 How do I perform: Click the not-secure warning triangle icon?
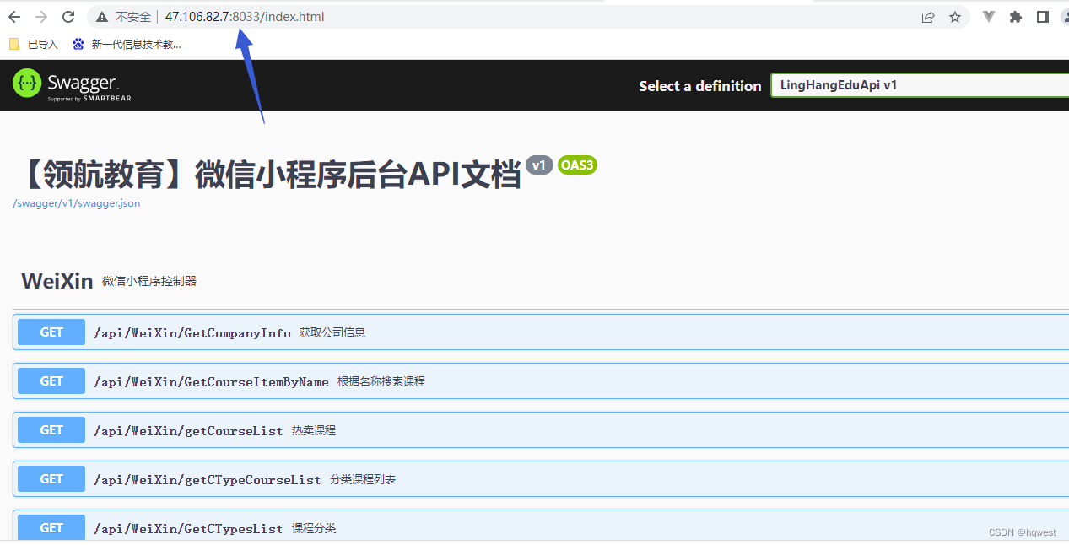click(x=102, y=17)
